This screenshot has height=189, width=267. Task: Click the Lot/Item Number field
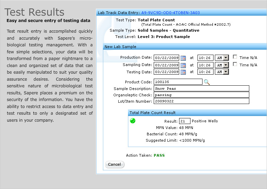[202, 101]
